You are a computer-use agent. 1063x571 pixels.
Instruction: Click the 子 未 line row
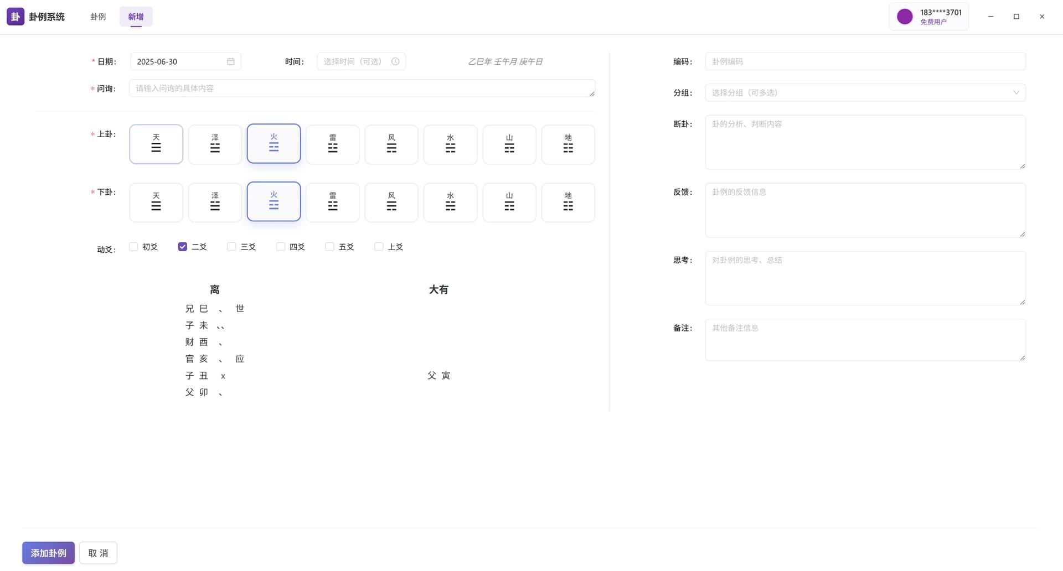click(x=205, y=325)
